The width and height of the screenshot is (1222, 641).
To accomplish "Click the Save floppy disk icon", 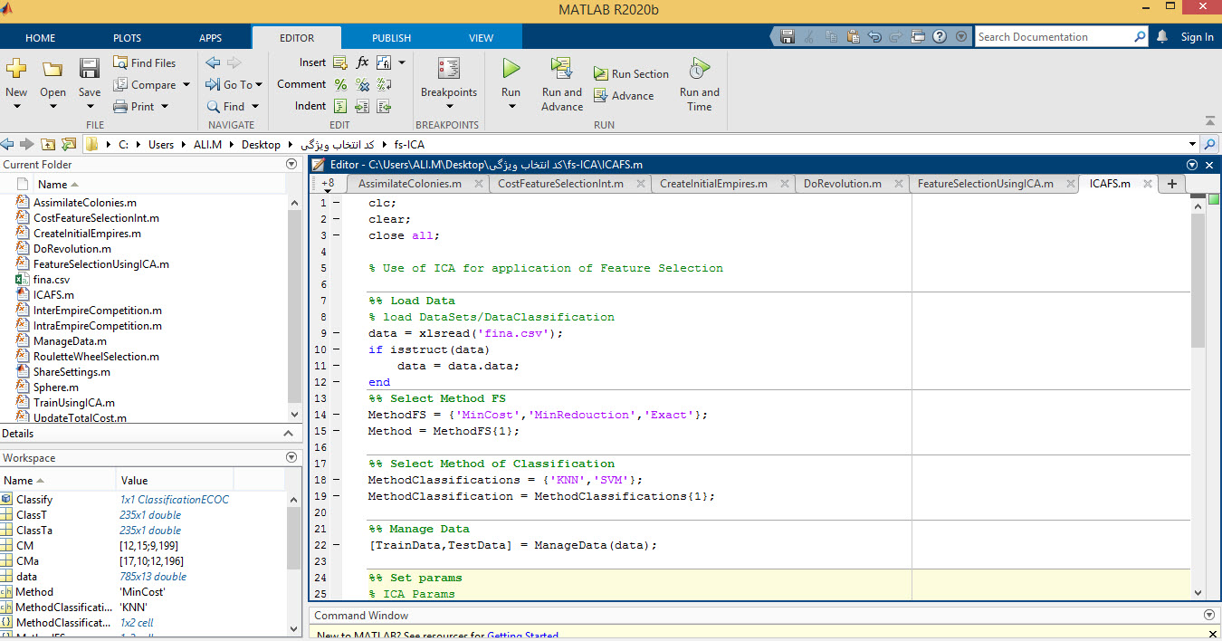I will [x=90, y=69].
